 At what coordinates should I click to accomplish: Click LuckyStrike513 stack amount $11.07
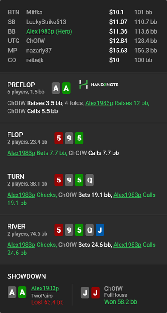[118, 22]
